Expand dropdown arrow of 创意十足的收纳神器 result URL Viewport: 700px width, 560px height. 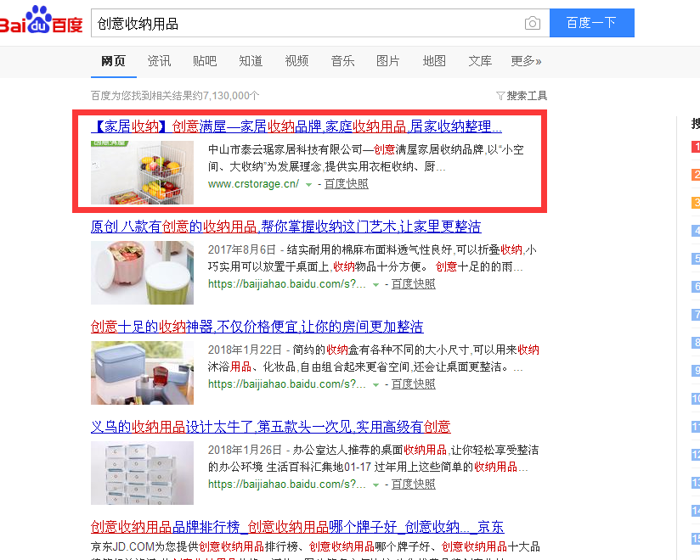(x=375, y=384)
